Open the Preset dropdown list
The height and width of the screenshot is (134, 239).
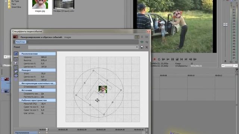[137, 47]
